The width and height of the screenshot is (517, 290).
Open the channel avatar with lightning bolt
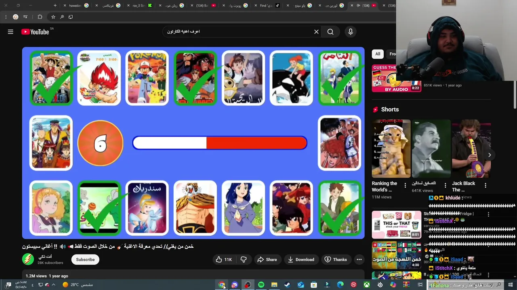point(28,259)
